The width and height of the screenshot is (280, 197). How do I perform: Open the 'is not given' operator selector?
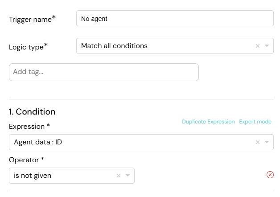[72, 176]
